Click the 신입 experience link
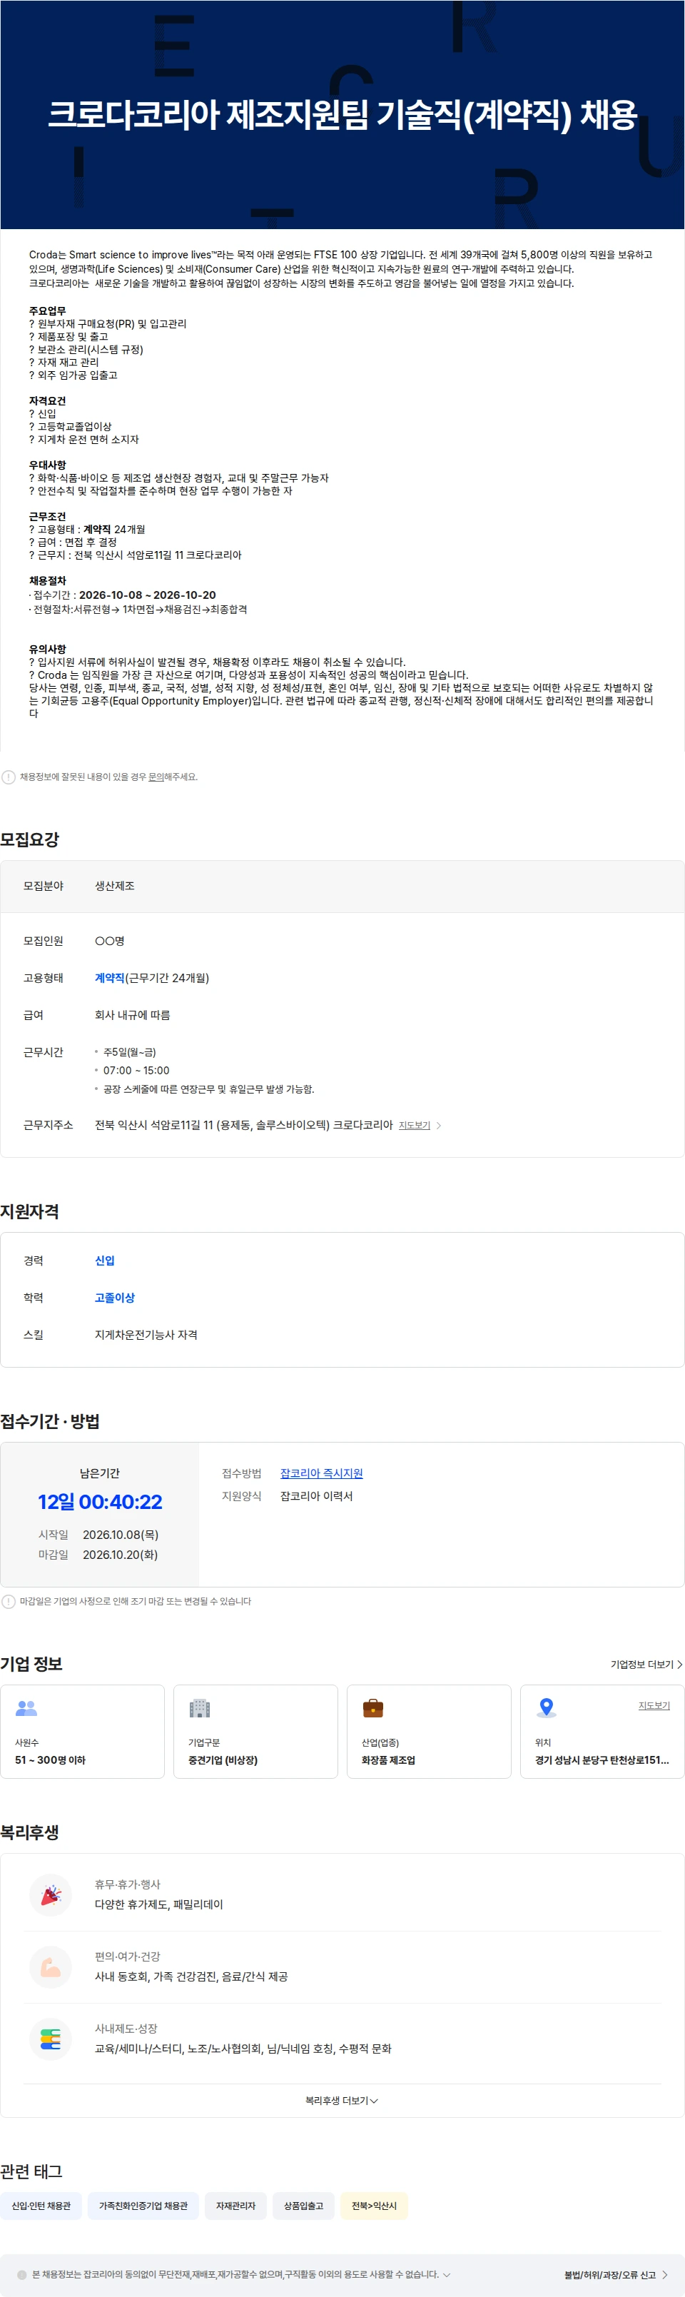Screen dimensions: 685x2297 [104, 1260]
